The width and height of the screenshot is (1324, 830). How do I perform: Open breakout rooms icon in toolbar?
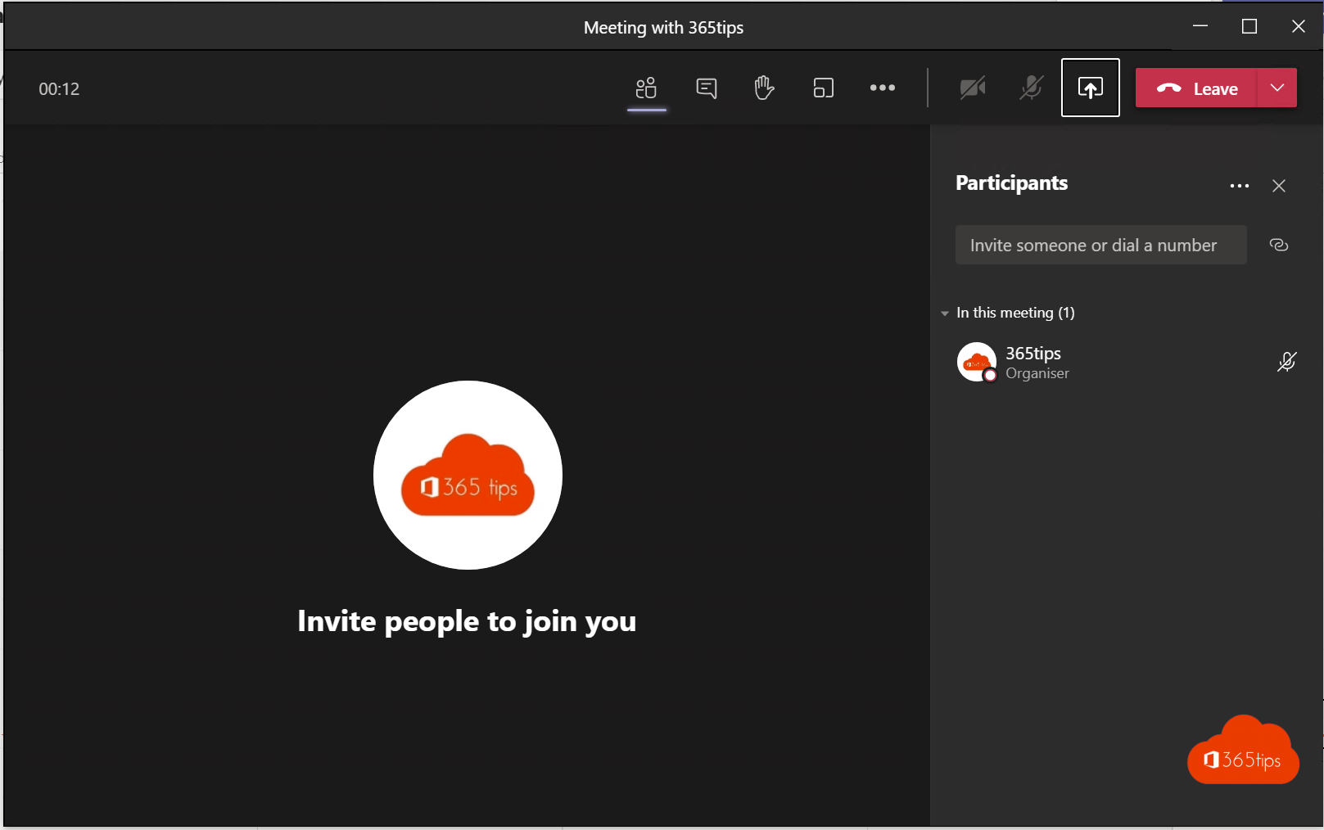(x=823, y=88)
